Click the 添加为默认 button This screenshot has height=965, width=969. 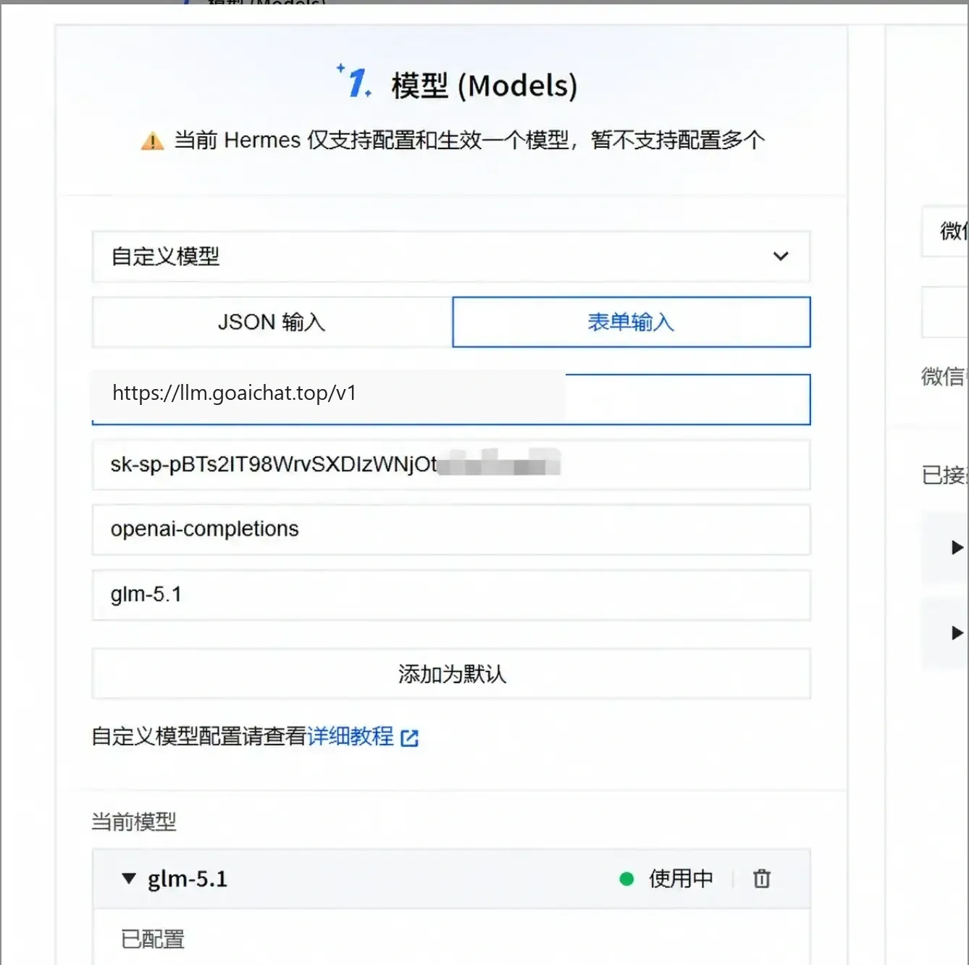(x=450, y=674)
